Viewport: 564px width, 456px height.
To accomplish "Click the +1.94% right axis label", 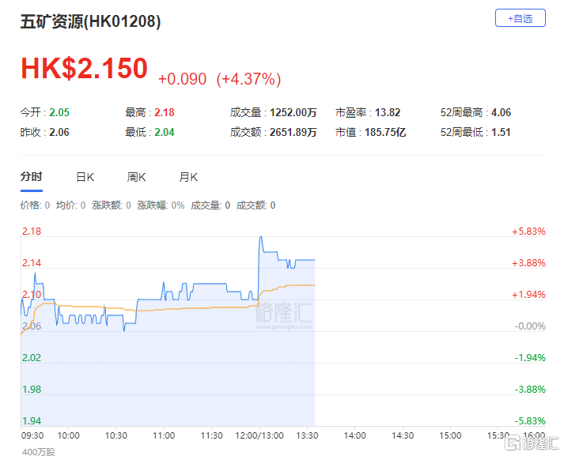I will point(528,295).
